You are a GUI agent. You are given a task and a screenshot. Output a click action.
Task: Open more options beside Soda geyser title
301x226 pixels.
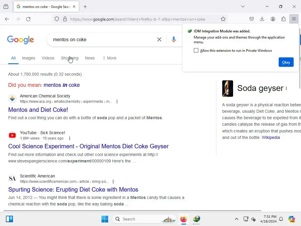[286, 88]
